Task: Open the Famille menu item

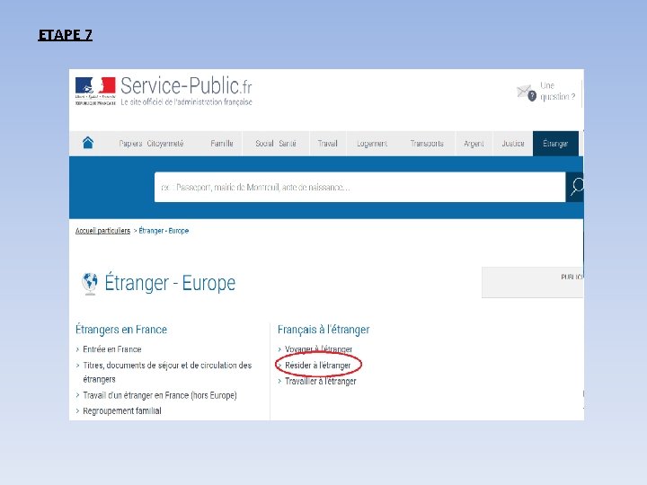Action: click(222, 144)
